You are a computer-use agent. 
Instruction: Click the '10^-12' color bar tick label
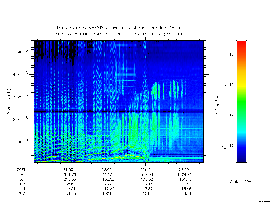coord(227,86)
